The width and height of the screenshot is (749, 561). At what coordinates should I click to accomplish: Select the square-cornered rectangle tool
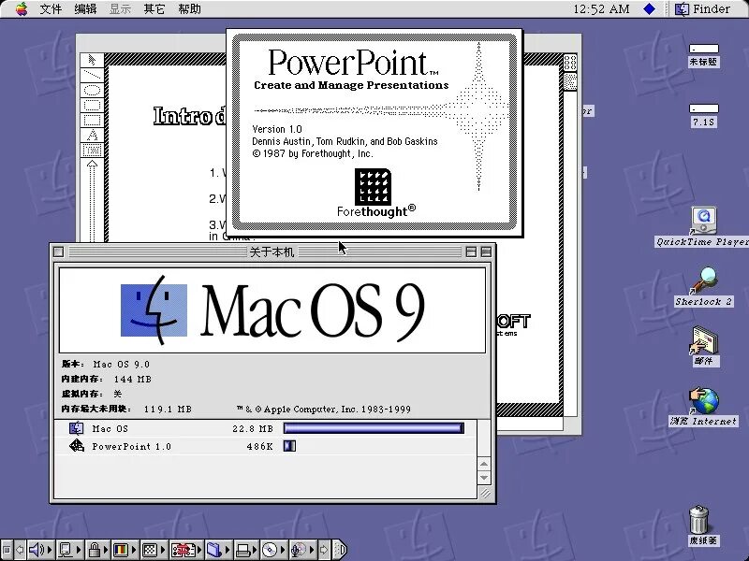pyautogui.click(x=92, y=120)
